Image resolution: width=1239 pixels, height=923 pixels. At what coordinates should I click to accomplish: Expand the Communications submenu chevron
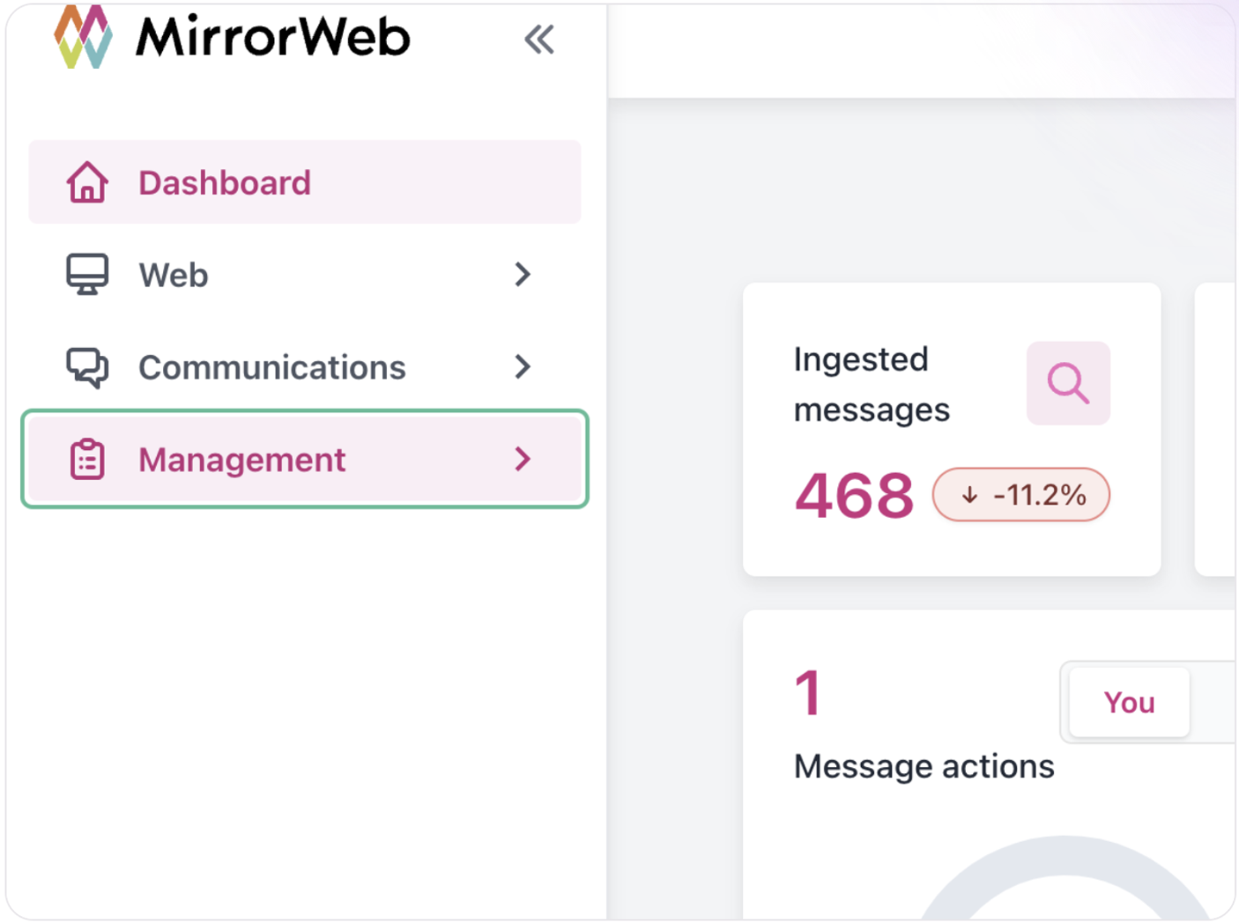523,367
